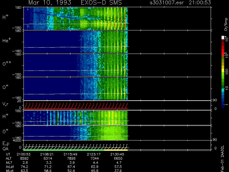
Task: Click the 'MLat' row label
Action: click(x=10, y=171)
